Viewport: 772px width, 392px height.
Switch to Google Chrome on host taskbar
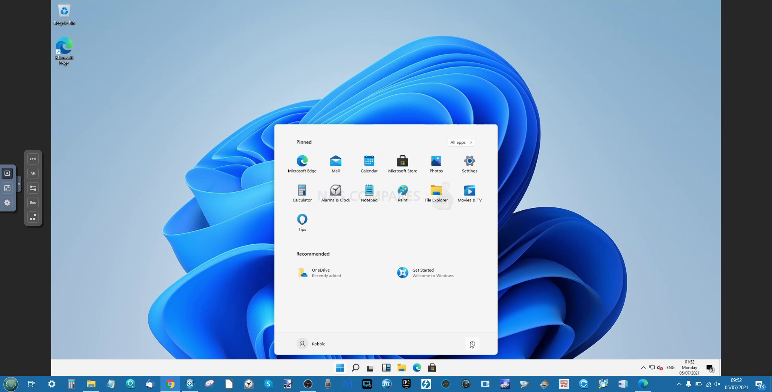click(x=170, y=384)
